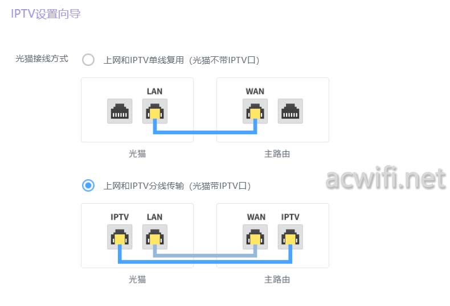Click the 光猫接线方式 field label
This screenshot has width=450, height=306.
(x=42, y=59)
